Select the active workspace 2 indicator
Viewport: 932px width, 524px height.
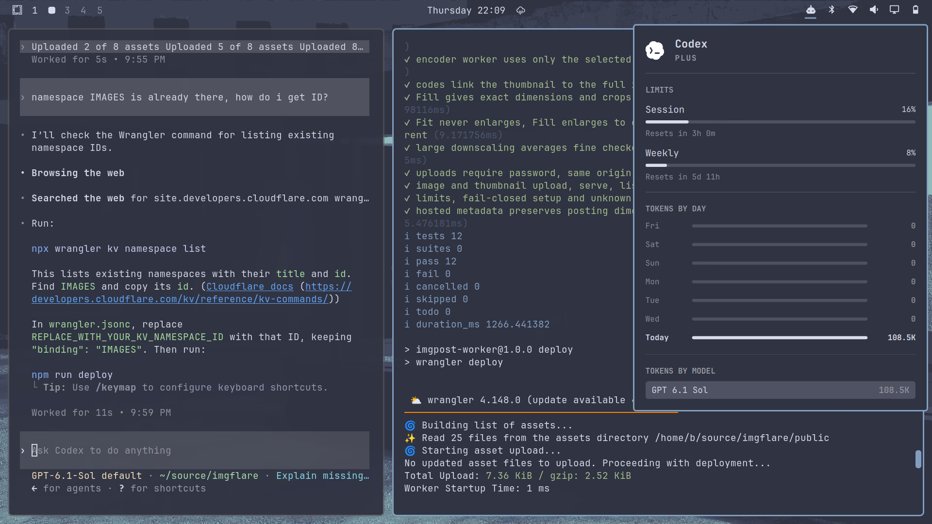click(x=51, y=10)
